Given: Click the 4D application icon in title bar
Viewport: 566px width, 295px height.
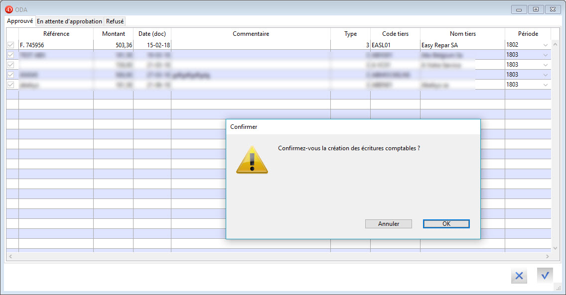Looking at the screenshot, I should point(8,9).
